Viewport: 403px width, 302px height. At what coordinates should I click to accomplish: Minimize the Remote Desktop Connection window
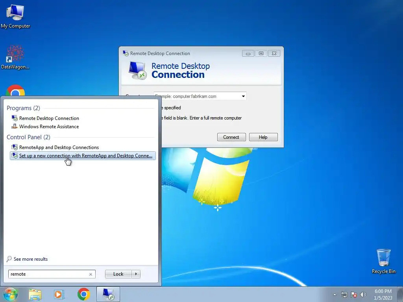coord(248,53)
